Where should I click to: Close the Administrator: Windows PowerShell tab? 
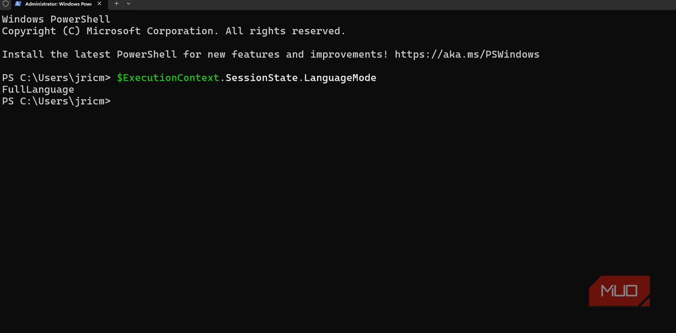click(x=99, y=4)
